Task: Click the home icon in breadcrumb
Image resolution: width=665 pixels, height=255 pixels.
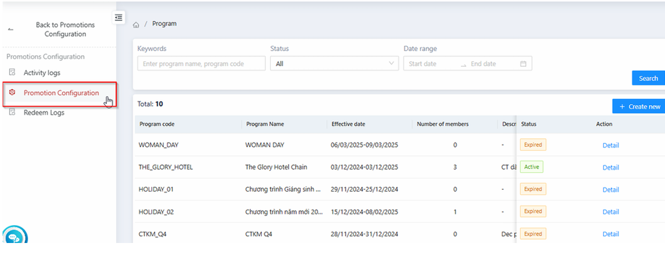Action: pos(136,25)
